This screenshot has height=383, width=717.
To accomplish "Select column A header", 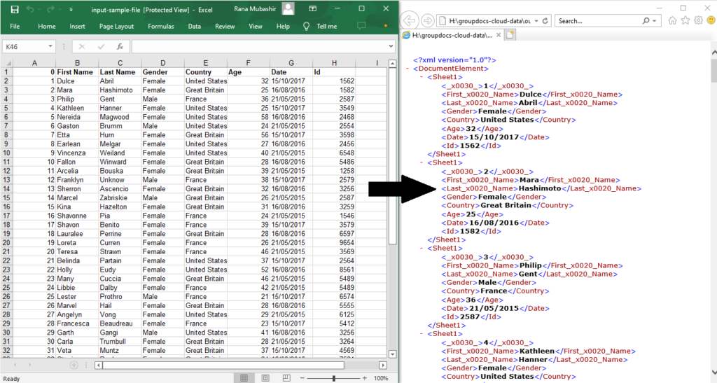I will tap(34, 63).
